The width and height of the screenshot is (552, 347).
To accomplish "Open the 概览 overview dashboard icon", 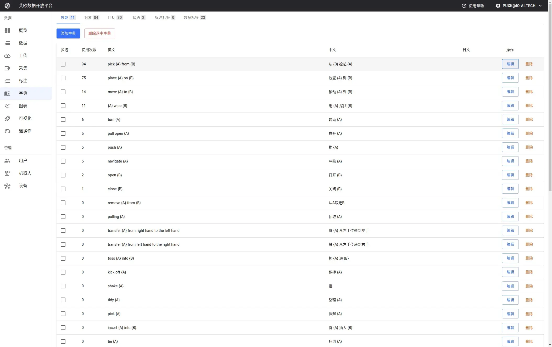I will click(x=7, y=30).
